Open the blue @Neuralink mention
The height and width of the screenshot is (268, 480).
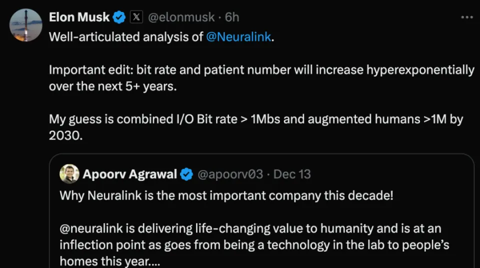pos(238,37)
